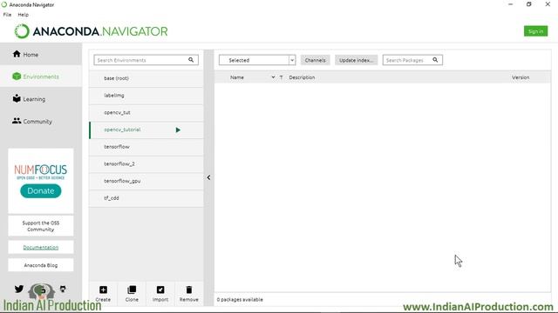Create a new environment

(x=103, y=294)
